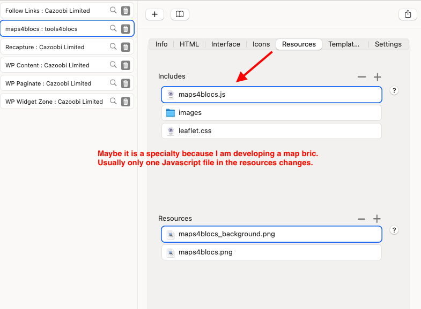Delete the WP Widget Zone bric
This screenshot has height=309, width=421.
click(x=125, y=102)
